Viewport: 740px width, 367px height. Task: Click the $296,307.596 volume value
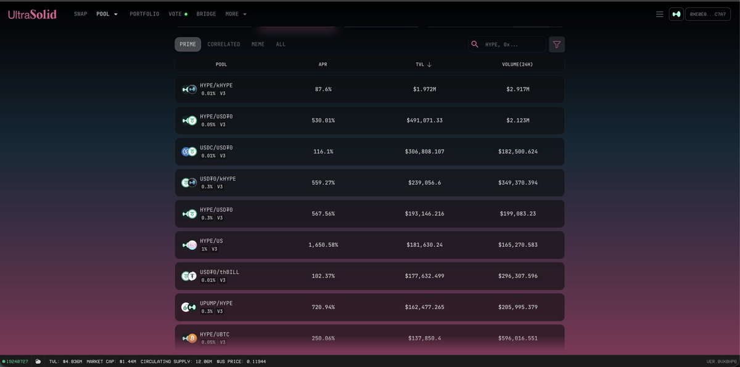coord(518,276)
